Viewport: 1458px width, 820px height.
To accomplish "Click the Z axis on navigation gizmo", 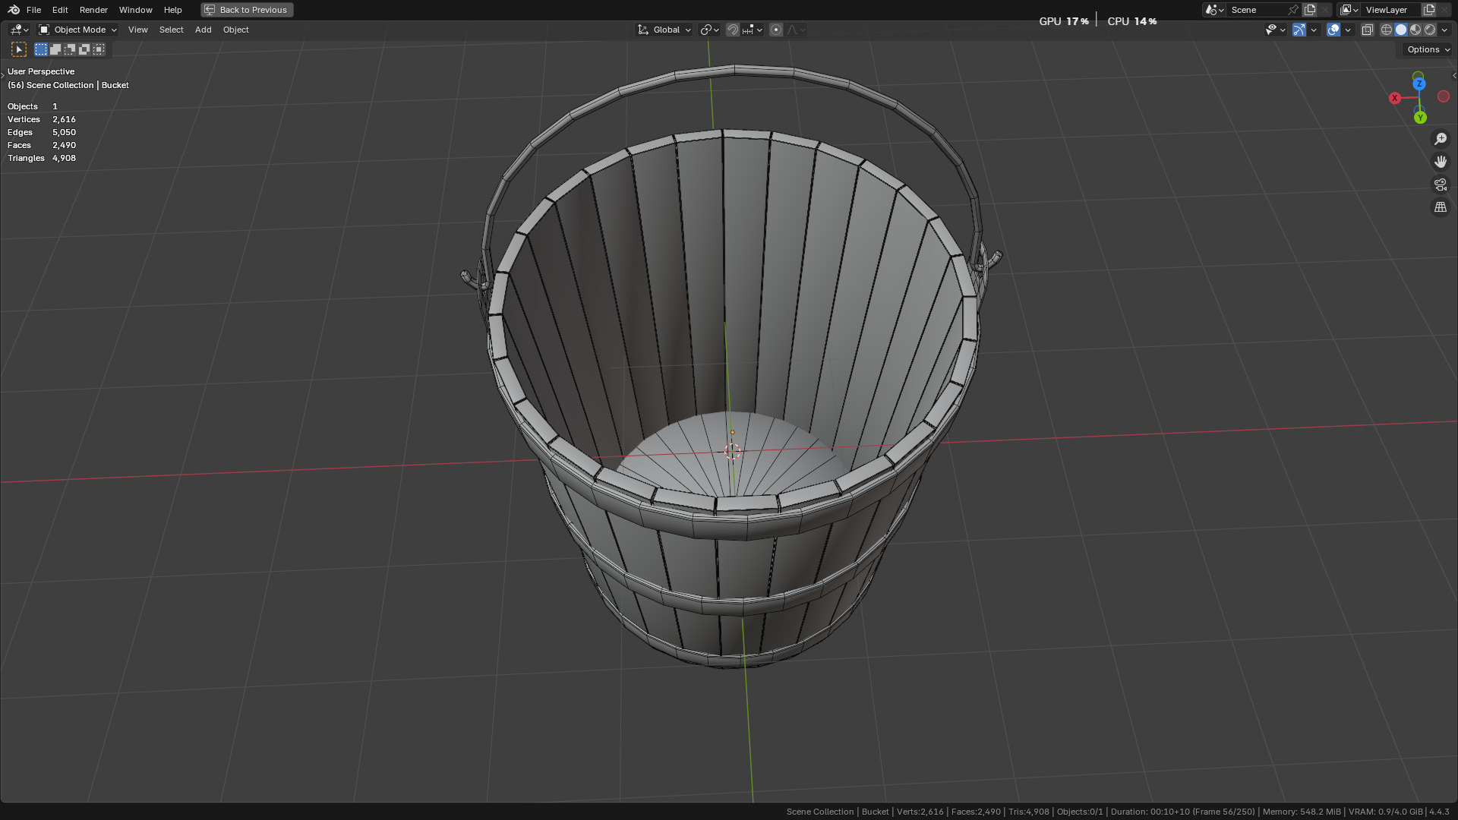I will tap(1419, 84).
